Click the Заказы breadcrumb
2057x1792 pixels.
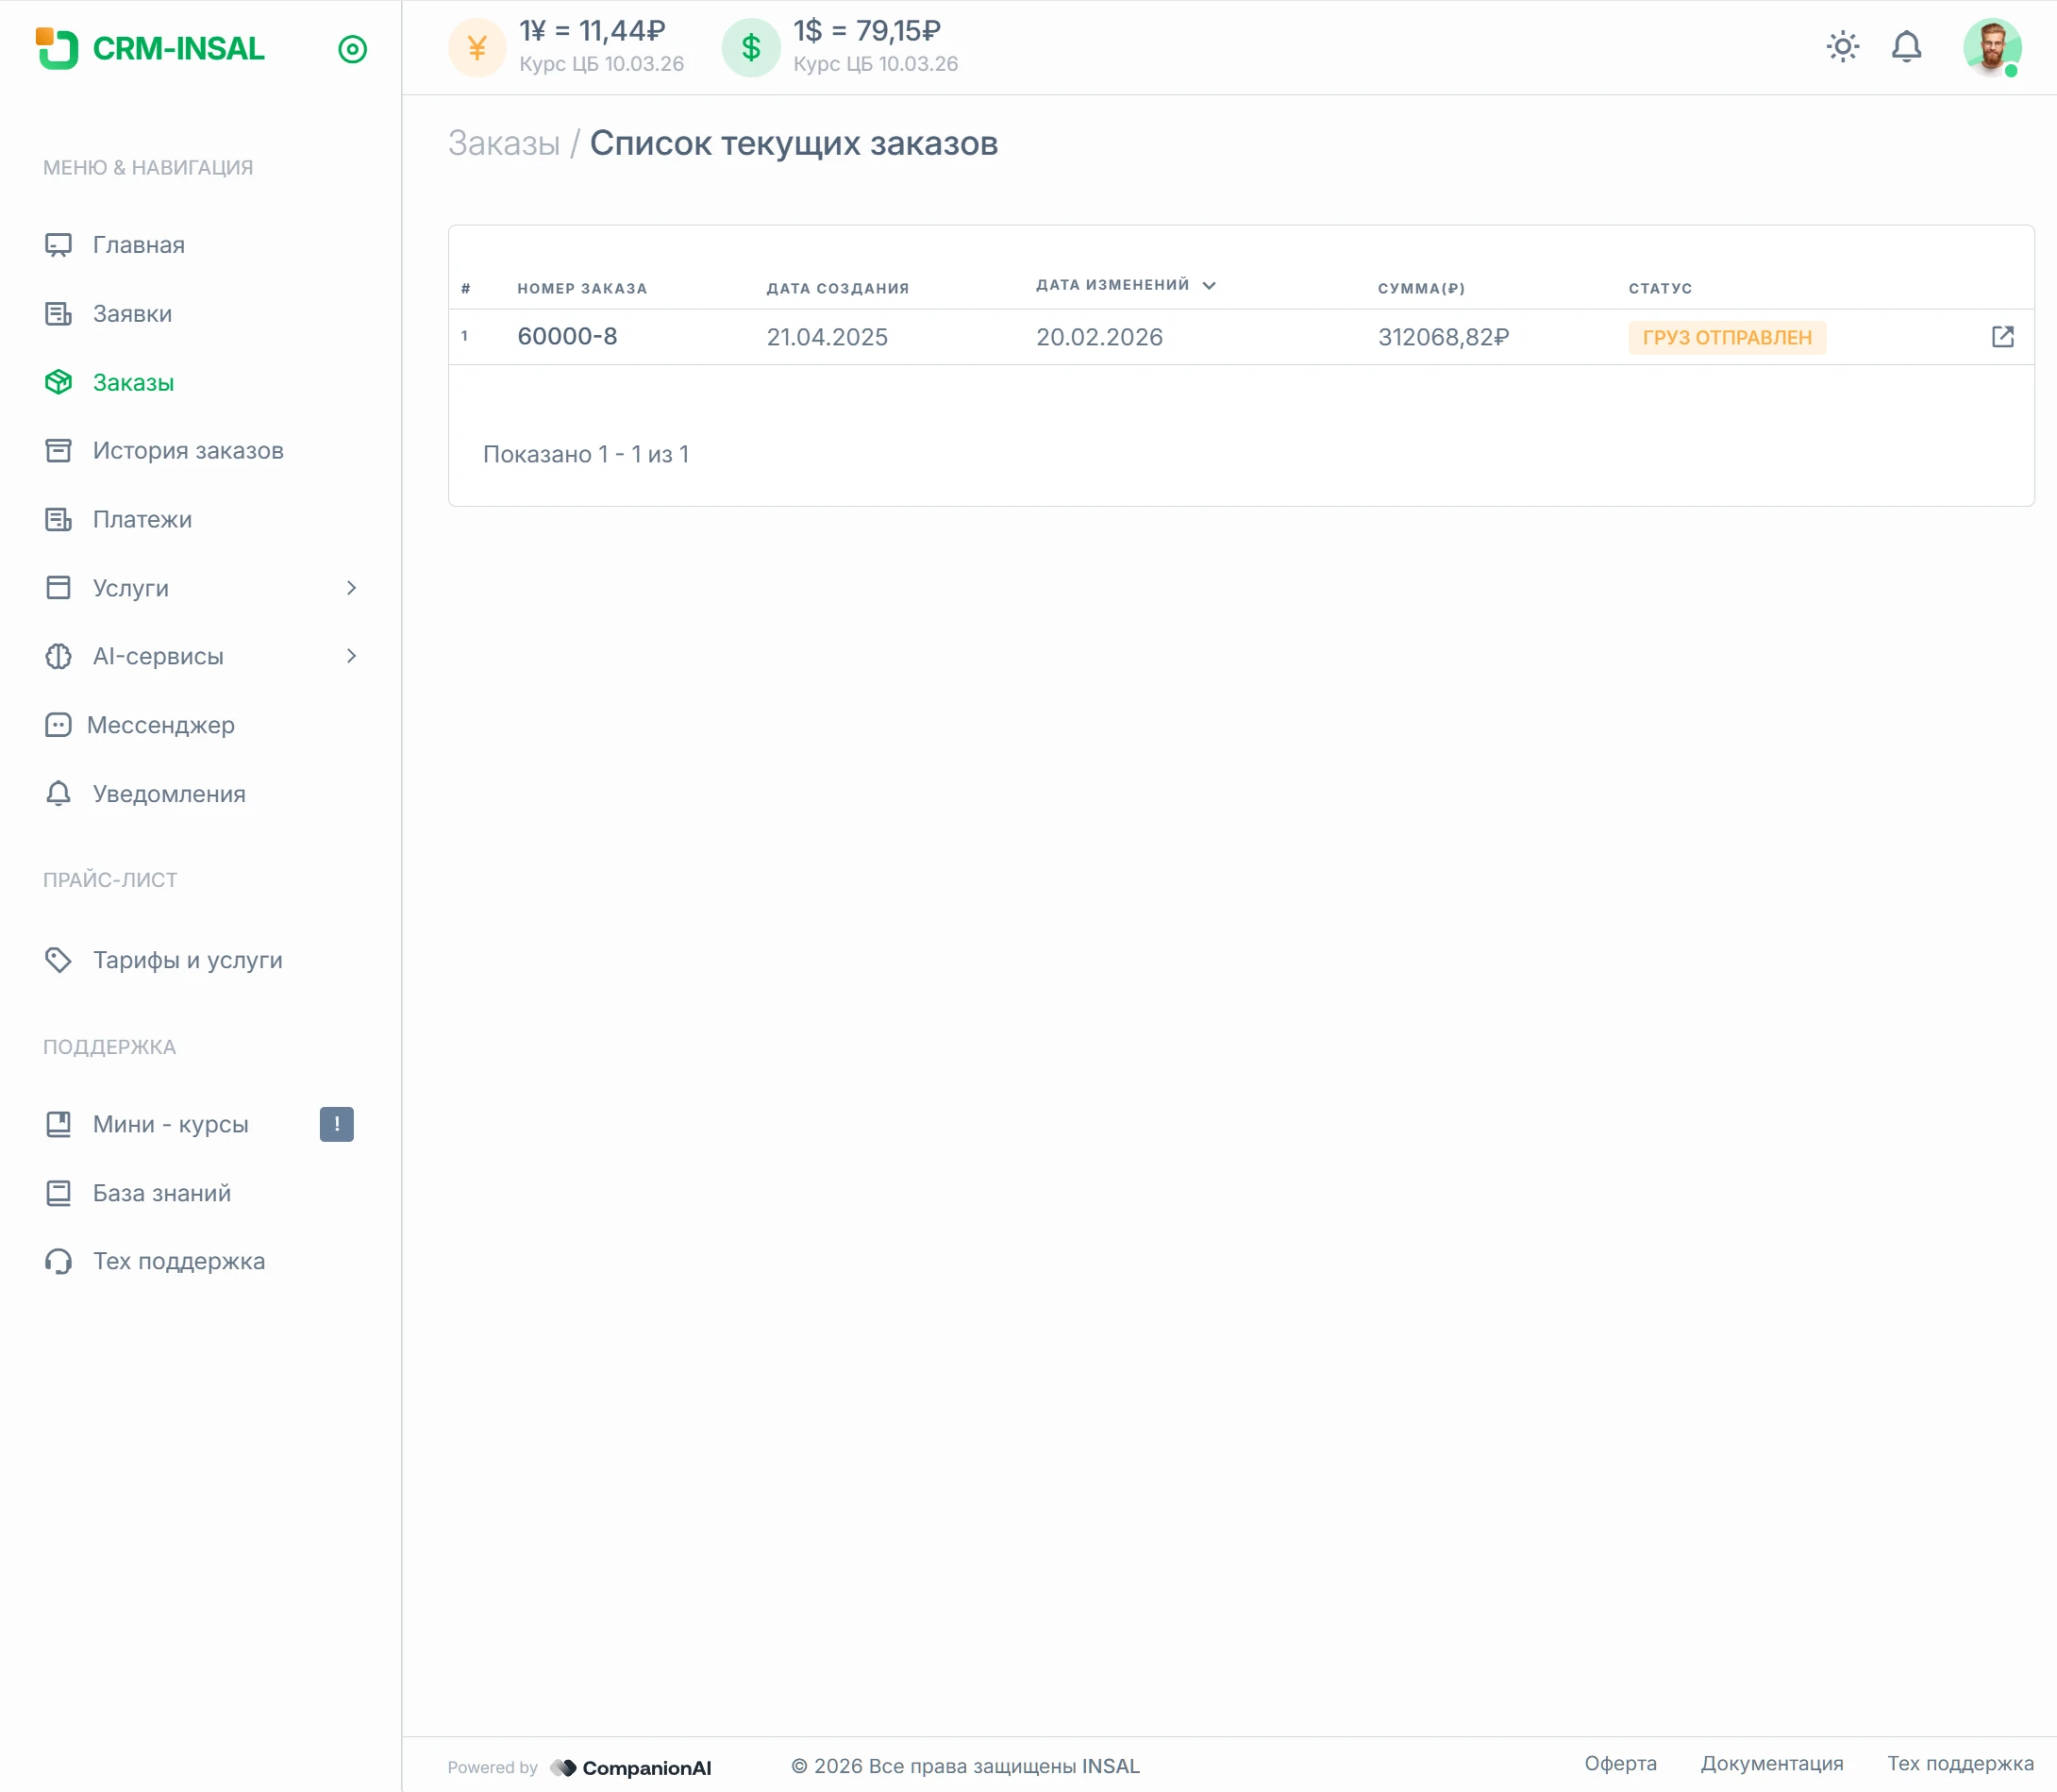tap(503, 144)
